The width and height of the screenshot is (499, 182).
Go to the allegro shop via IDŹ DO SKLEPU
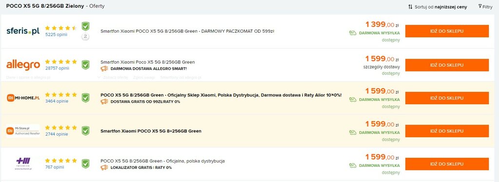click(x=447, y=65)
